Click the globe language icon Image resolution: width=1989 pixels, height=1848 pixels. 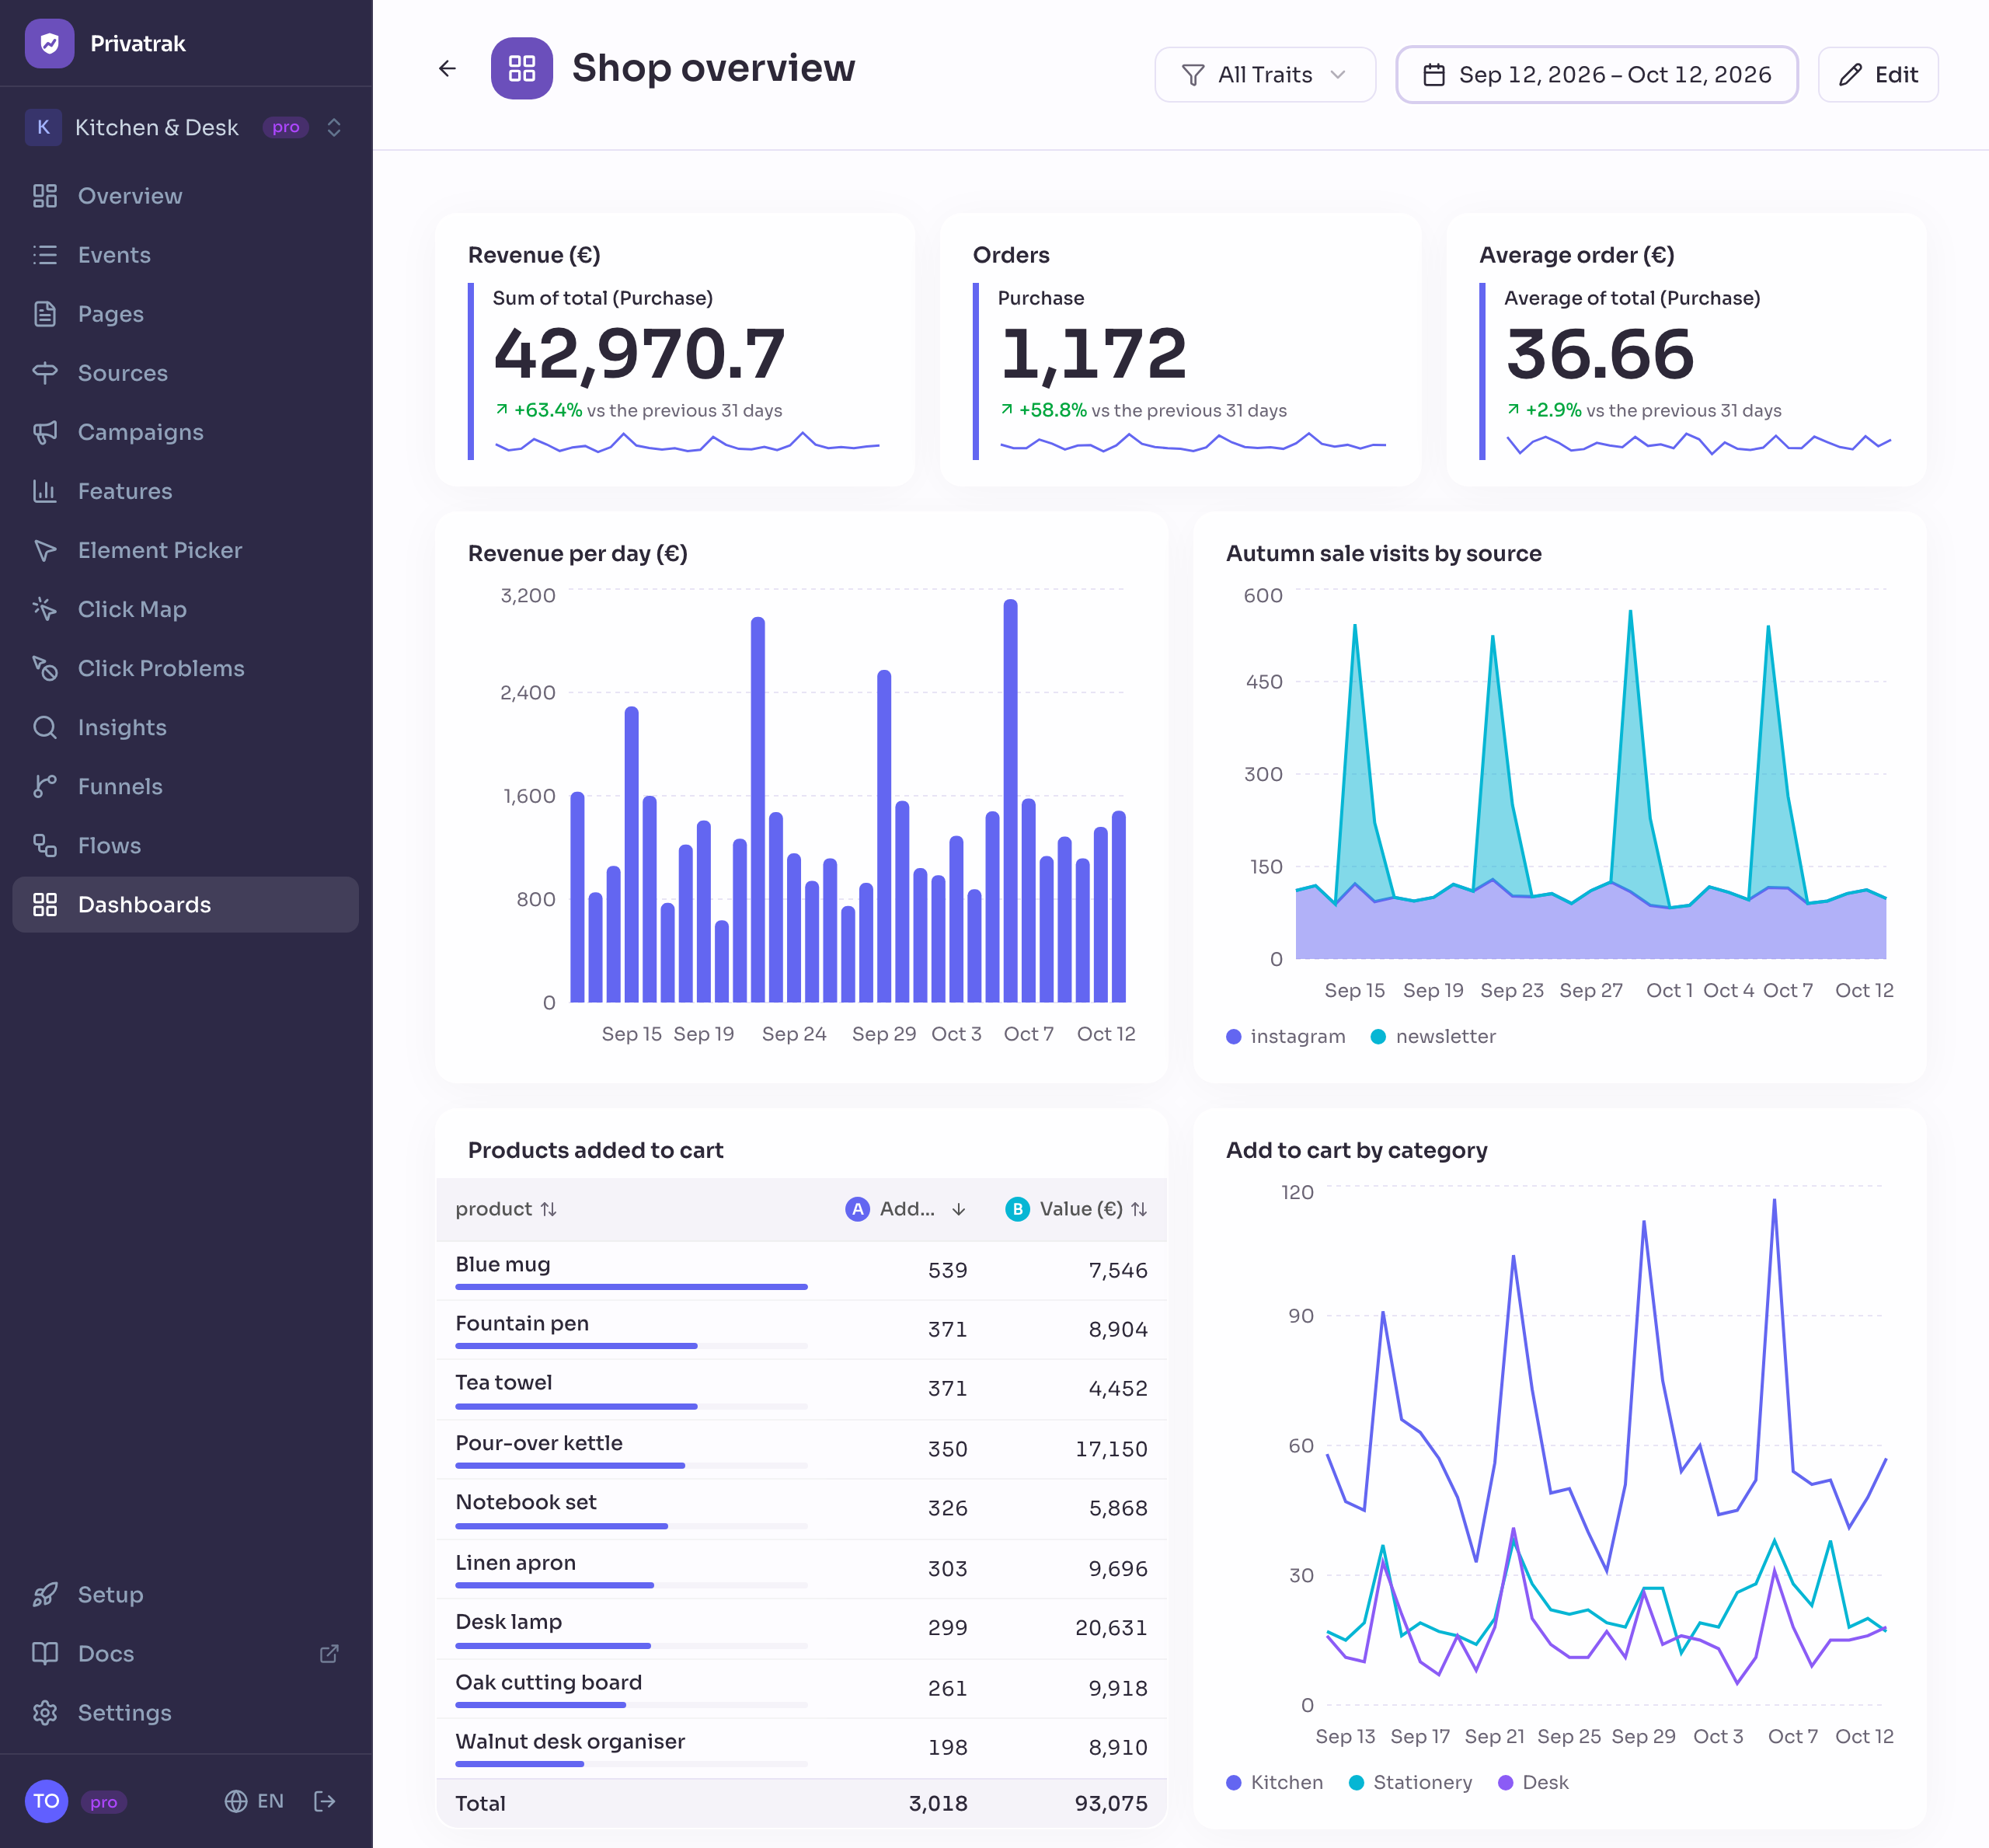pyautogui.click(x=236, y=1801)
